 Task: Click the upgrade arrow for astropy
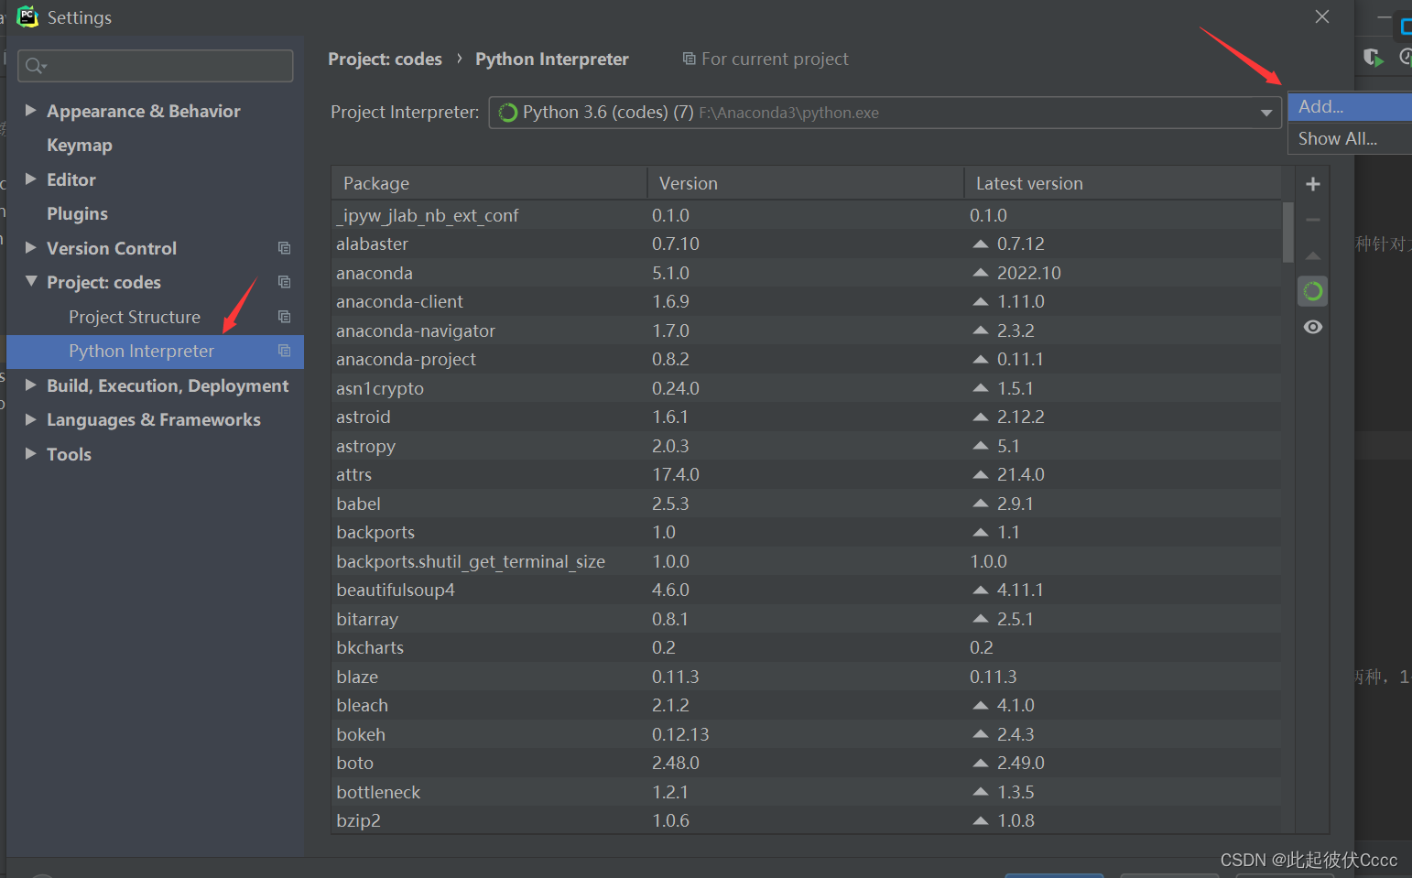click(981, 446)
